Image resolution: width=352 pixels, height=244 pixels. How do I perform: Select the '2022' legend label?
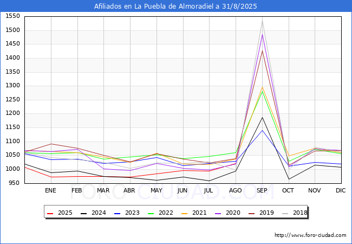[166, 213]
